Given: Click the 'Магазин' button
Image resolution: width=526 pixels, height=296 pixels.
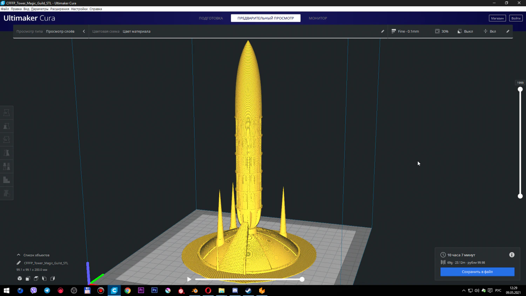Looking at the screenshot, I should coord(497,18).
